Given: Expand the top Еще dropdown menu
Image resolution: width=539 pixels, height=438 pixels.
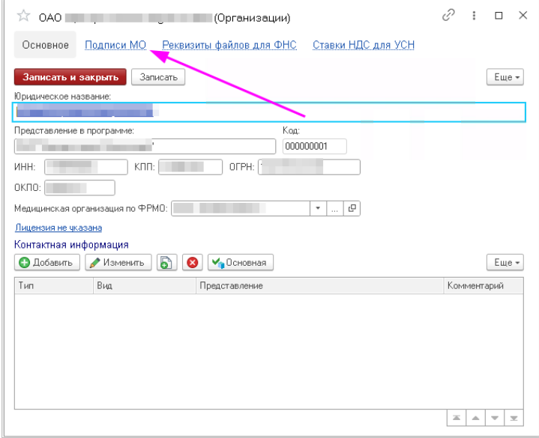Looking at the screenshot, I should click(x=505, y=77).
